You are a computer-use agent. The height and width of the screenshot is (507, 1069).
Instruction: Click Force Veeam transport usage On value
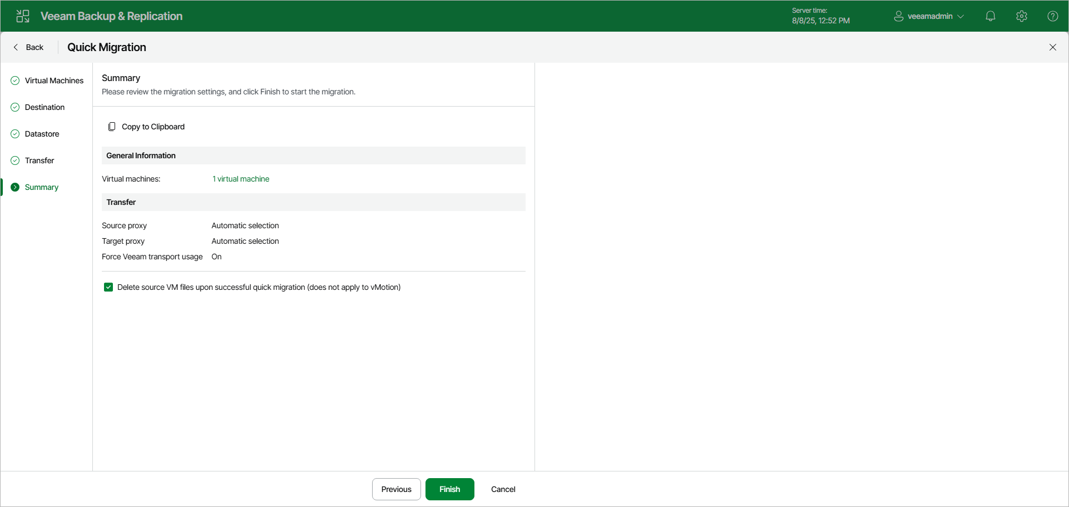tap(216, 257)
